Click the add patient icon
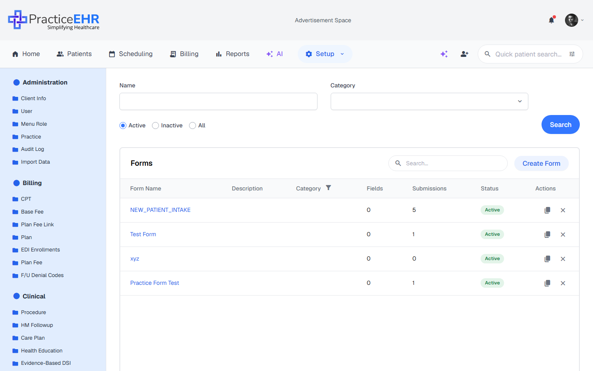Image resolution: width=593 pixels, height=371 pixels. coord(465,54)
